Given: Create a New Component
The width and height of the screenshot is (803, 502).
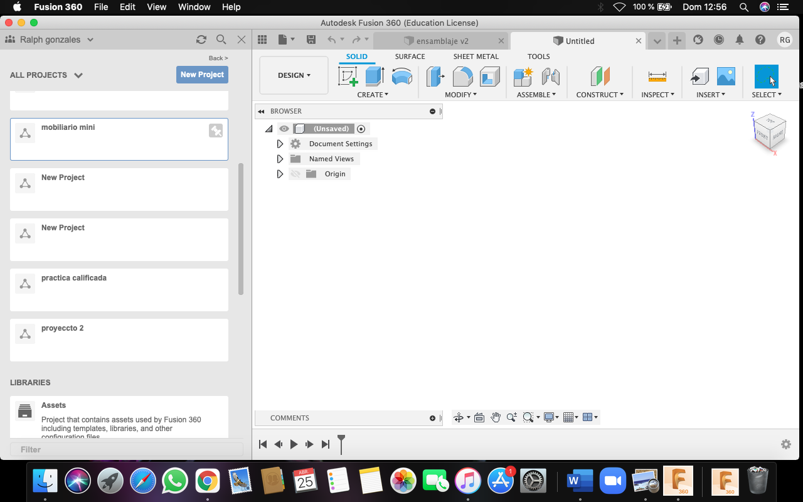Looking at the screenshot, I should click(523, 77).
